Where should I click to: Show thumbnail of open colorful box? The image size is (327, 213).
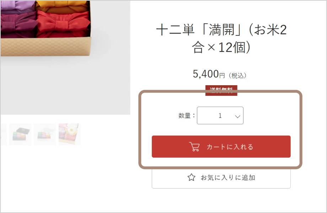click(x=45, y=134)
